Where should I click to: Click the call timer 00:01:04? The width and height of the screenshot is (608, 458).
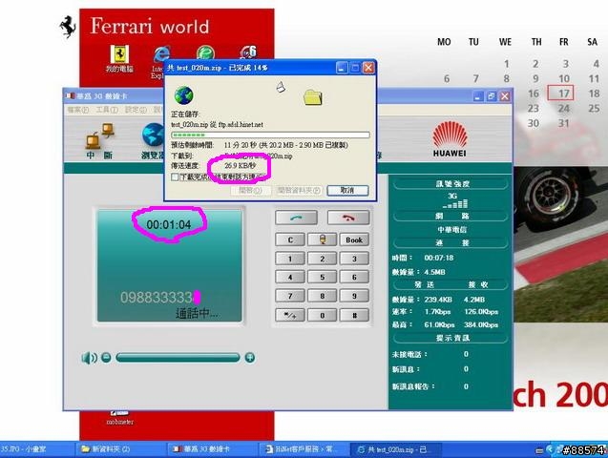click(x=169, y=224)
